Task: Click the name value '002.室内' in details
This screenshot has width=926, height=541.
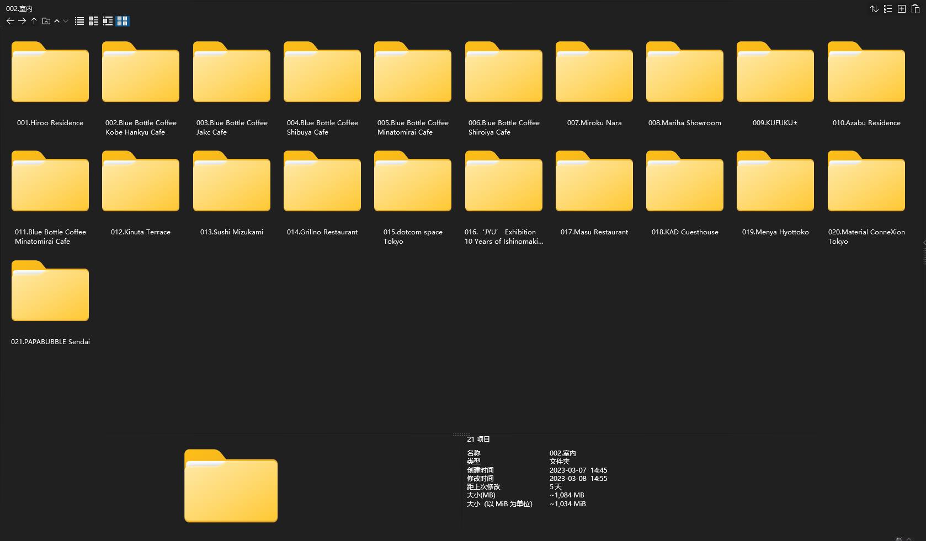Action: pos(562,453)
